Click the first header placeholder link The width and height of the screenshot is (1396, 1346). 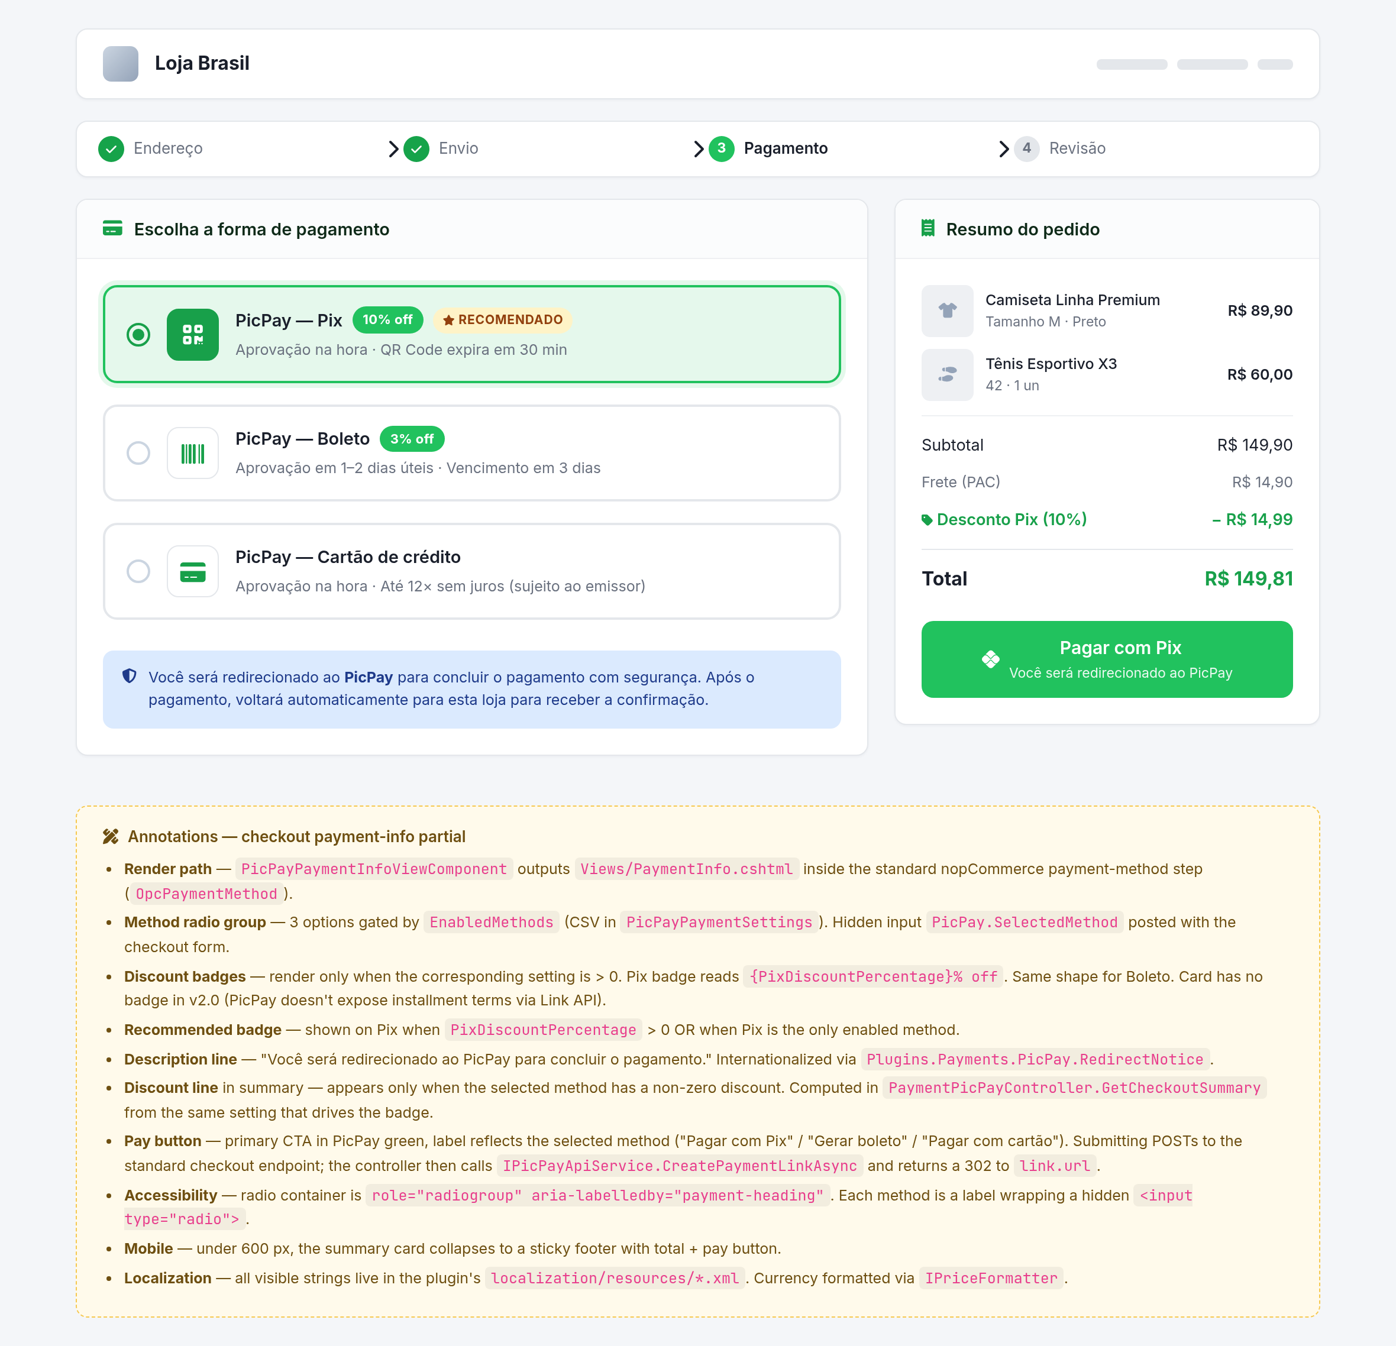1132,64
